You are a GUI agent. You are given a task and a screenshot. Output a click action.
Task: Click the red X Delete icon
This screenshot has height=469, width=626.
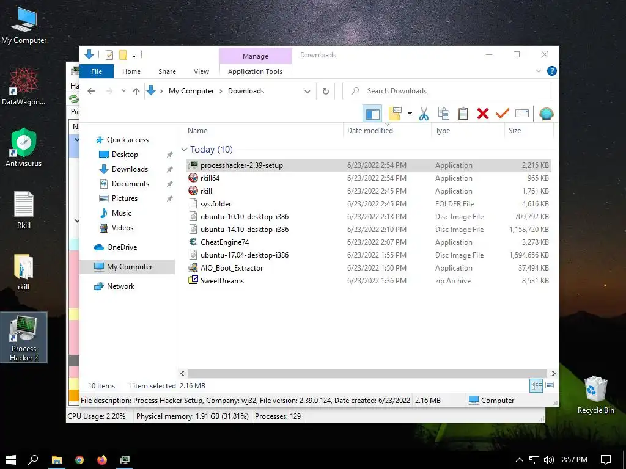(x=483, y=114)
